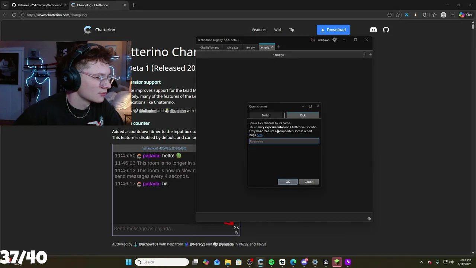Open Chatterino from the taskbar
The image size is (476, 268).
pyautogui.click(x=260, y=262)
